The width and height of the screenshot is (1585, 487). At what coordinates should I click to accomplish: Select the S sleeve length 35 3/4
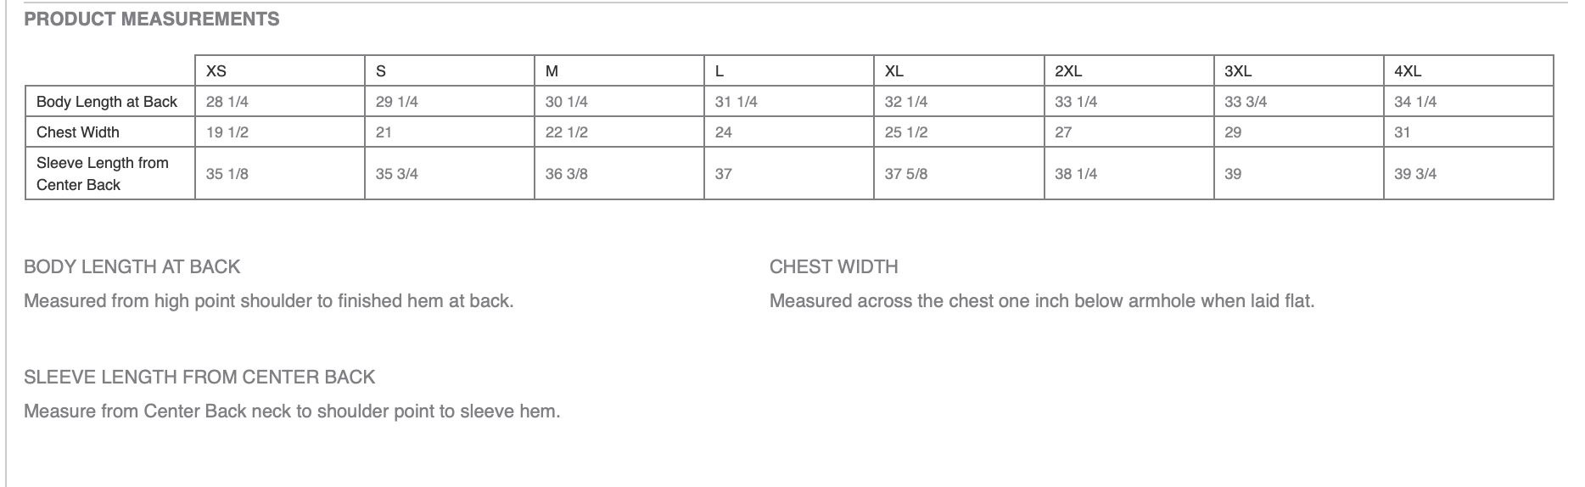click(x=397, y=174)
